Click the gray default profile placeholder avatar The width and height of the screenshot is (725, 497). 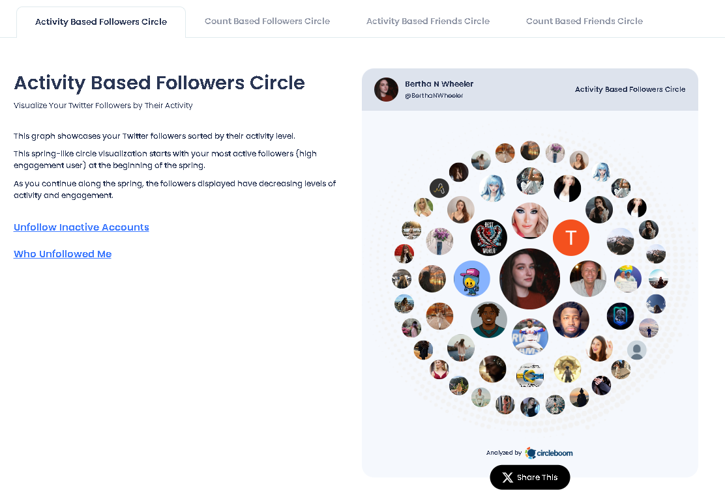click(637, 350)
